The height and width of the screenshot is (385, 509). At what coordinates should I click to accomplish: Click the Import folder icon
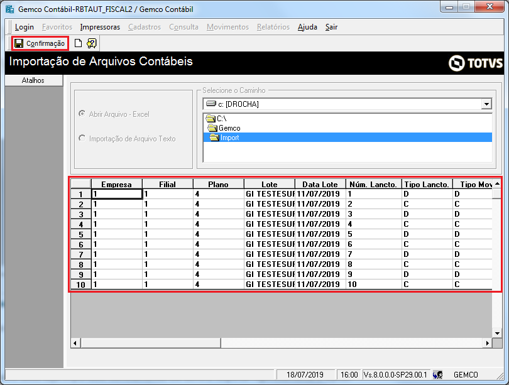(x=214, y=138)
